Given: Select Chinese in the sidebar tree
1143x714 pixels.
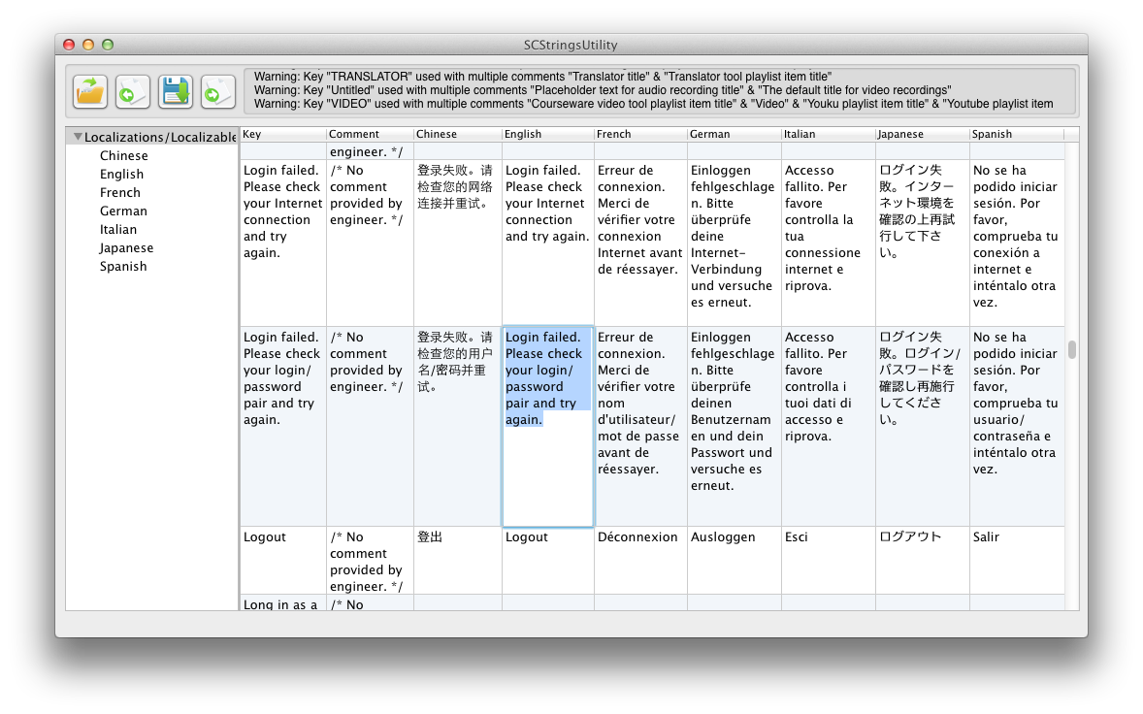Looking at the screenshot, I should (124, 155).
